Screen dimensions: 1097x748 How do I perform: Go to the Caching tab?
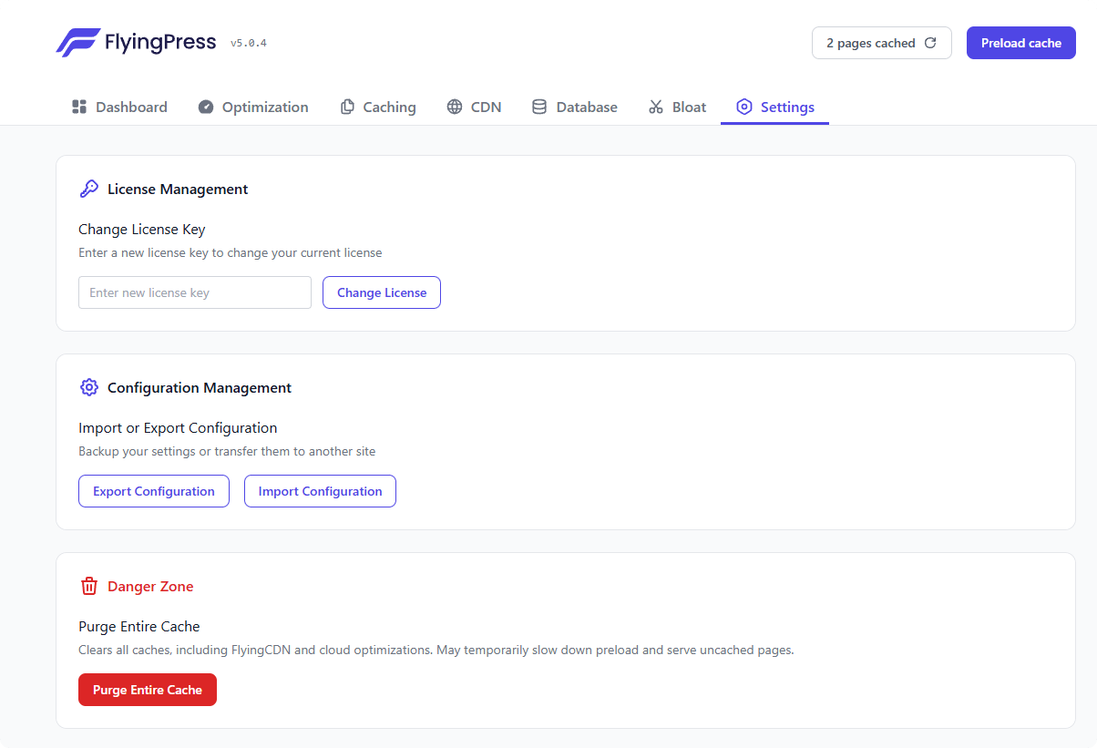tap(389, 108)
